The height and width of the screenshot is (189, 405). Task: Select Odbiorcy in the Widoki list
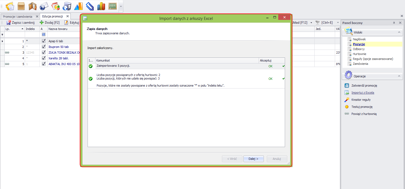tap(358, 49)
